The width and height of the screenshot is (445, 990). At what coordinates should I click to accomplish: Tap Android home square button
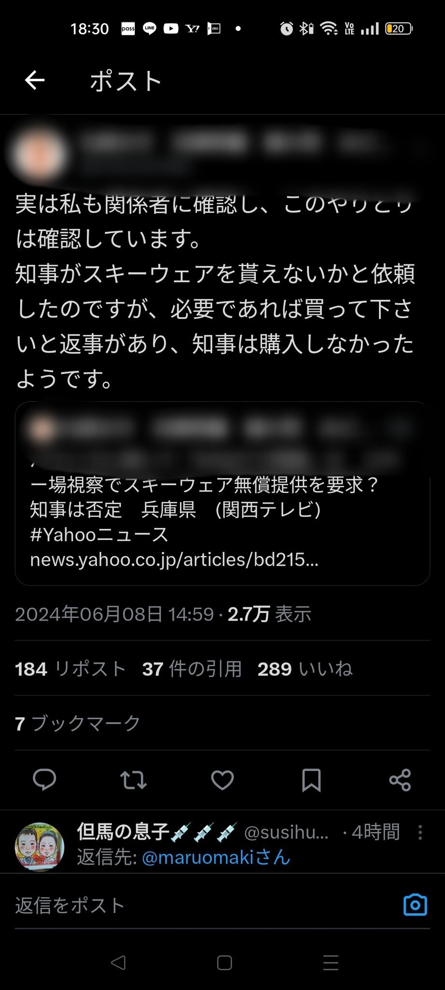point(224,962)
